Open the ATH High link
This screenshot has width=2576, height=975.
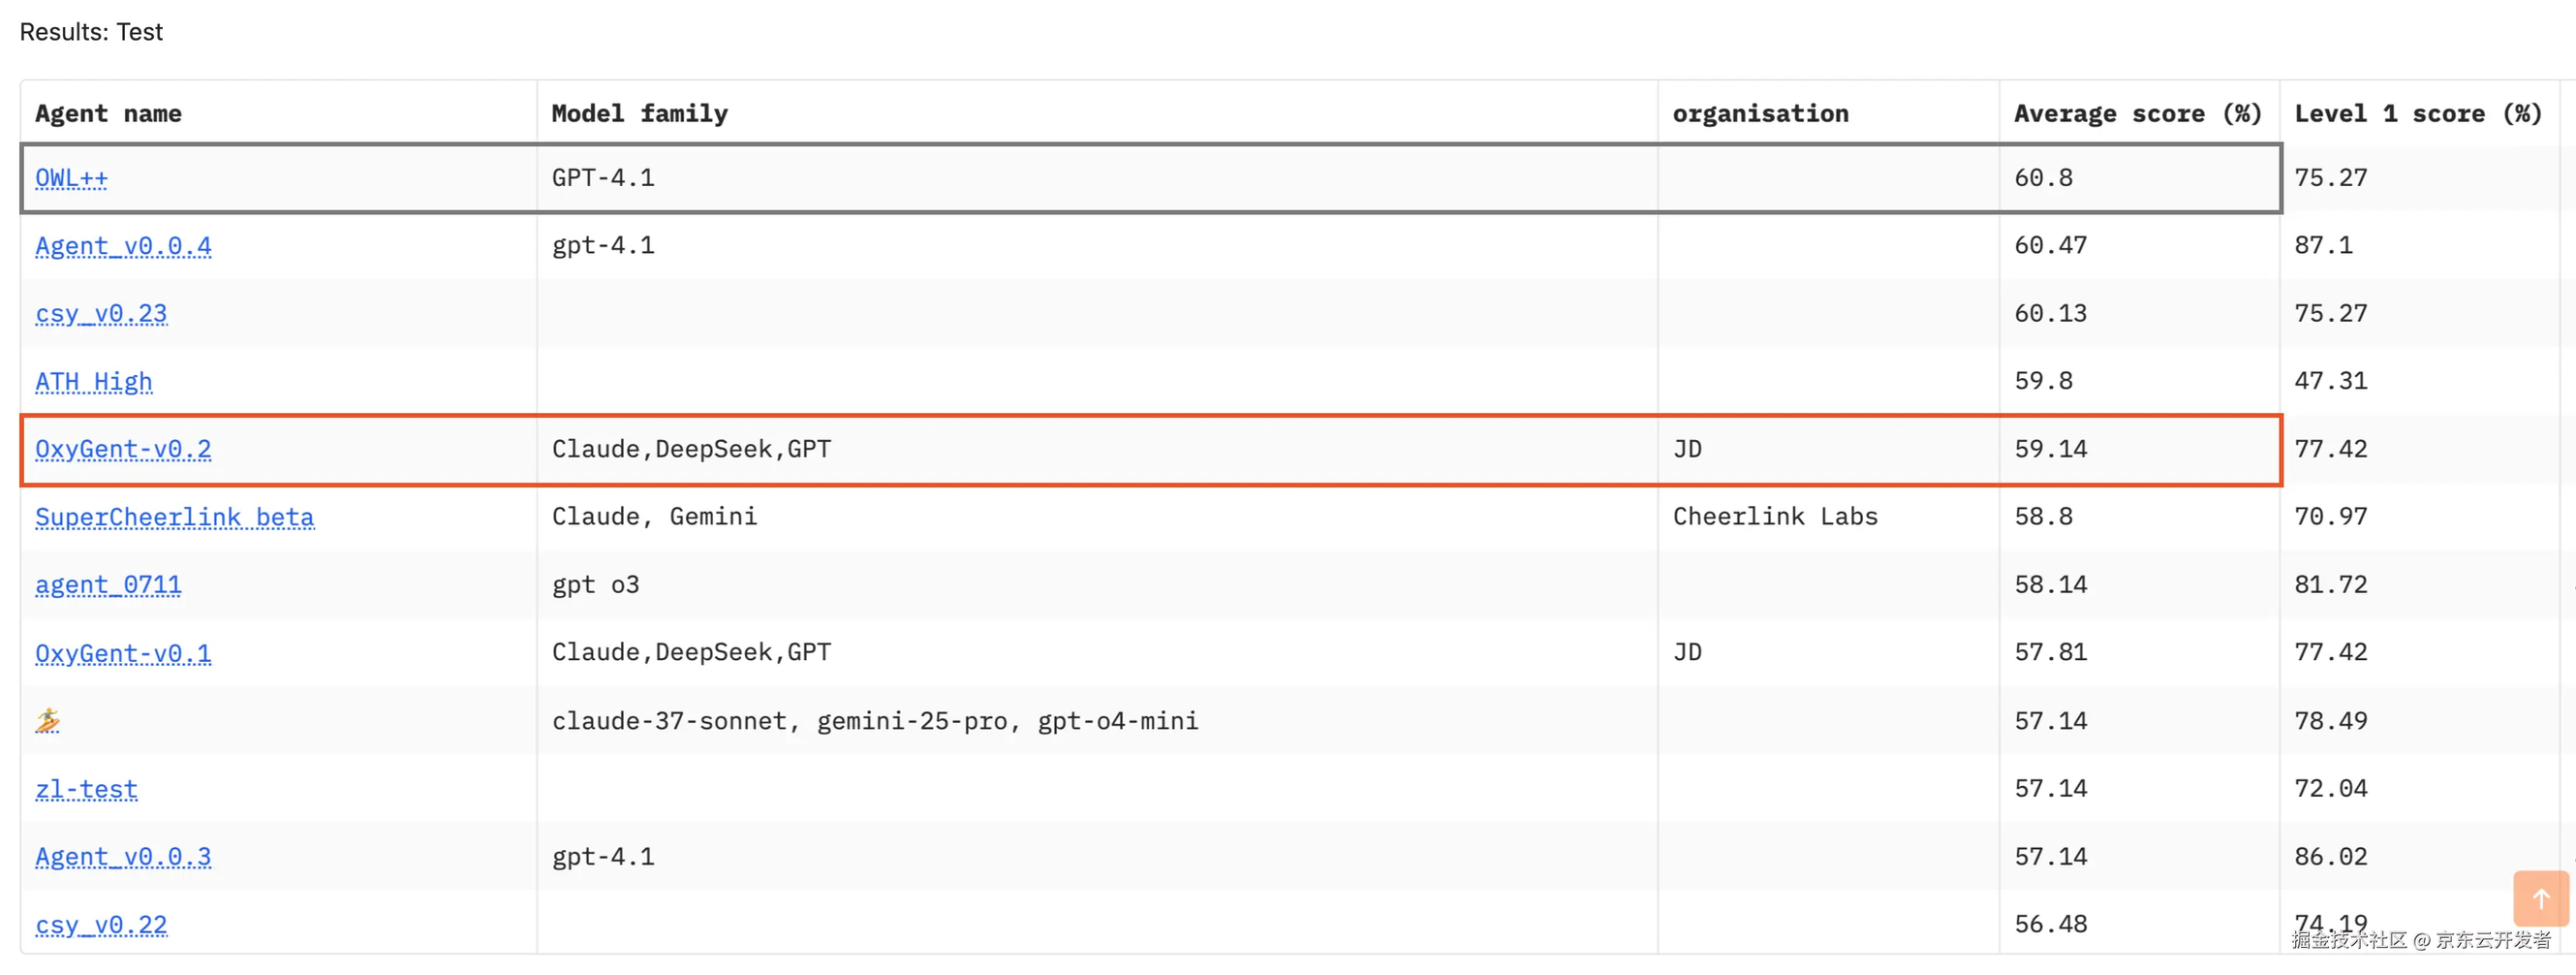point(94,382)
